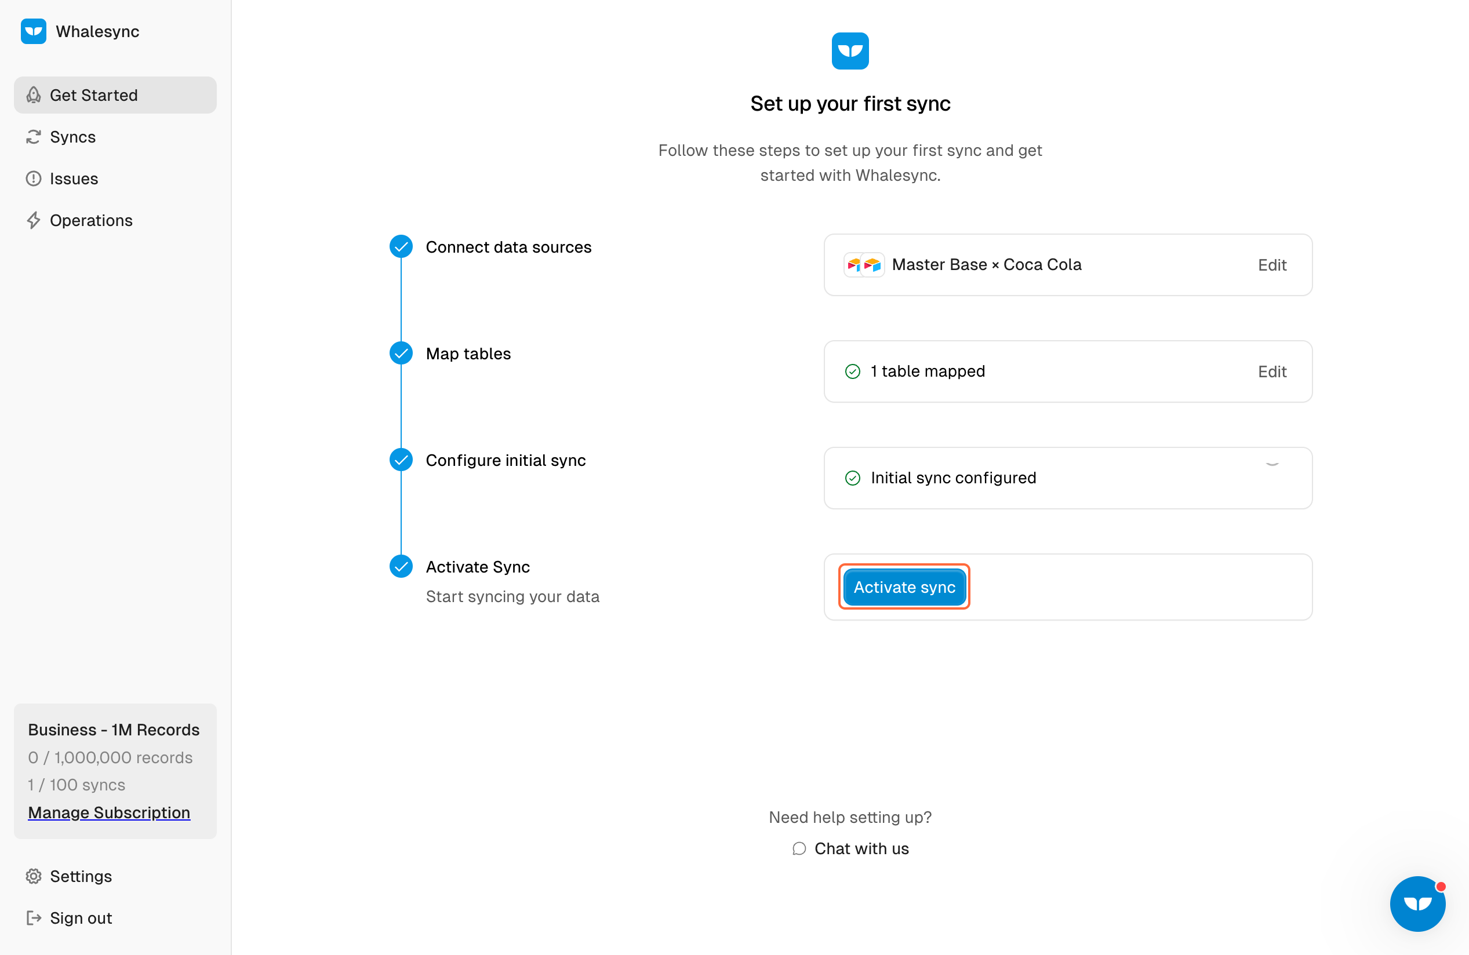Viewport: 1469px width, 955px height.
Task: Click the Connect data sources checkmark
Action: (x=401, y=247)
